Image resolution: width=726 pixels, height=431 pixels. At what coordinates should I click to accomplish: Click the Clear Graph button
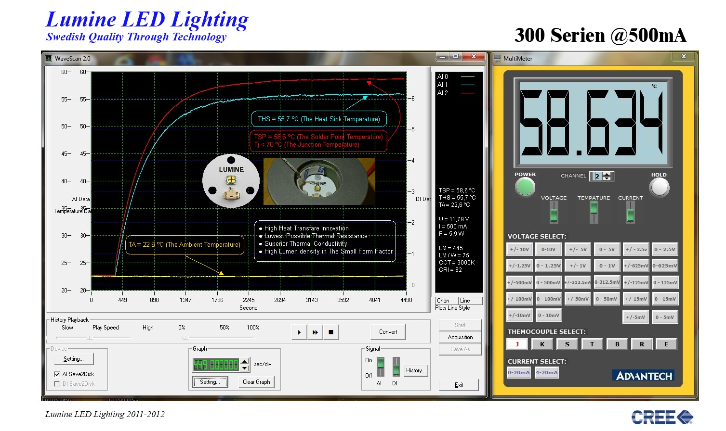[256, 382]
